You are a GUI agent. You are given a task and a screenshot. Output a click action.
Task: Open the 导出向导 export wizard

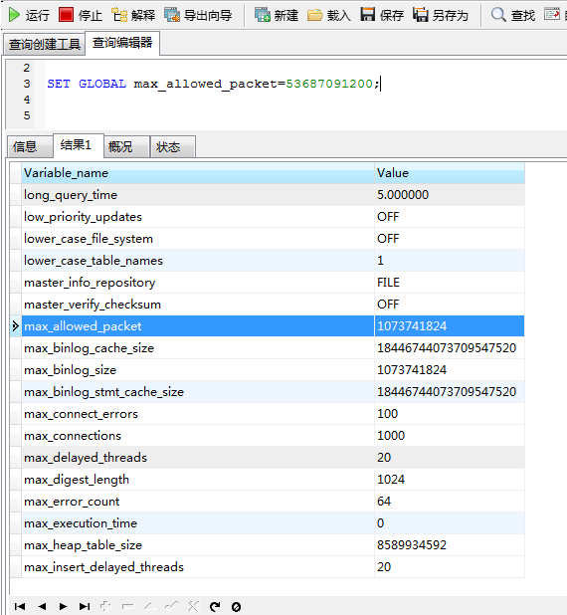(x=198, y=15)
